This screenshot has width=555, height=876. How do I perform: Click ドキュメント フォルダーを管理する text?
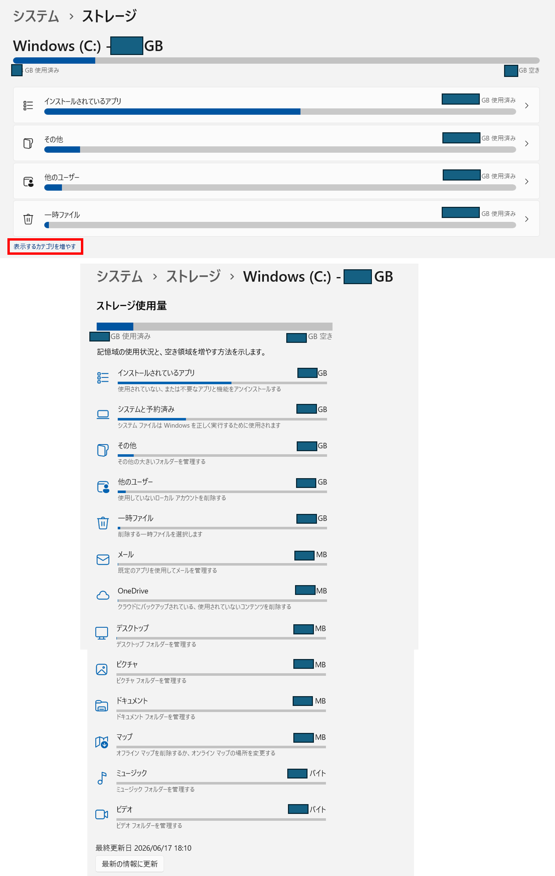click(156, 717)
